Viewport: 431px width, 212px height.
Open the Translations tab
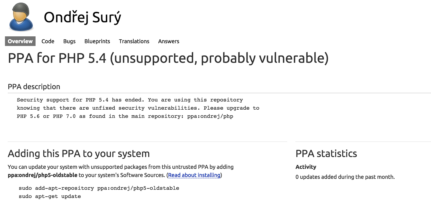tap(134, 41)
